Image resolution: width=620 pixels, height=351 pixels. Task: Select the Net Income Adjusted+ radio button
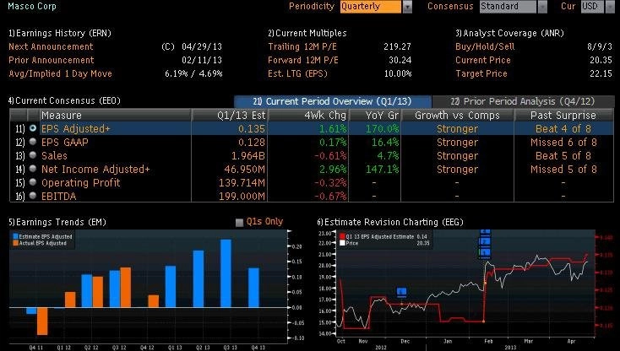(x=33, y=169)
